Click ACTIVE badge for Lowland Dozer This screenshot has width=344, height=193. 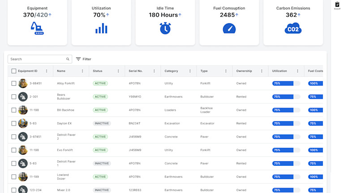tap(100, 177)
